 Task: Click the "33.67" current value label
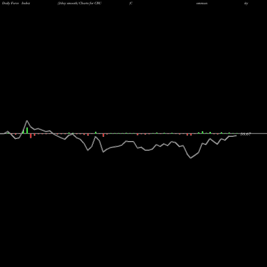click(246, 134)
